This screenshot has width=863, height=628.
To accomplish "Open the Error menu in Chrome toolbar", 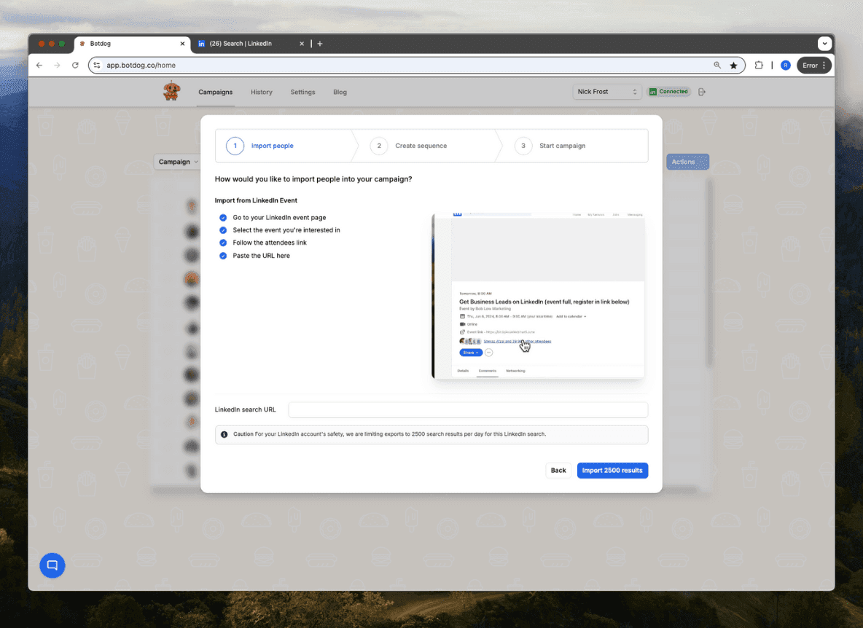I will coord(813,65).
